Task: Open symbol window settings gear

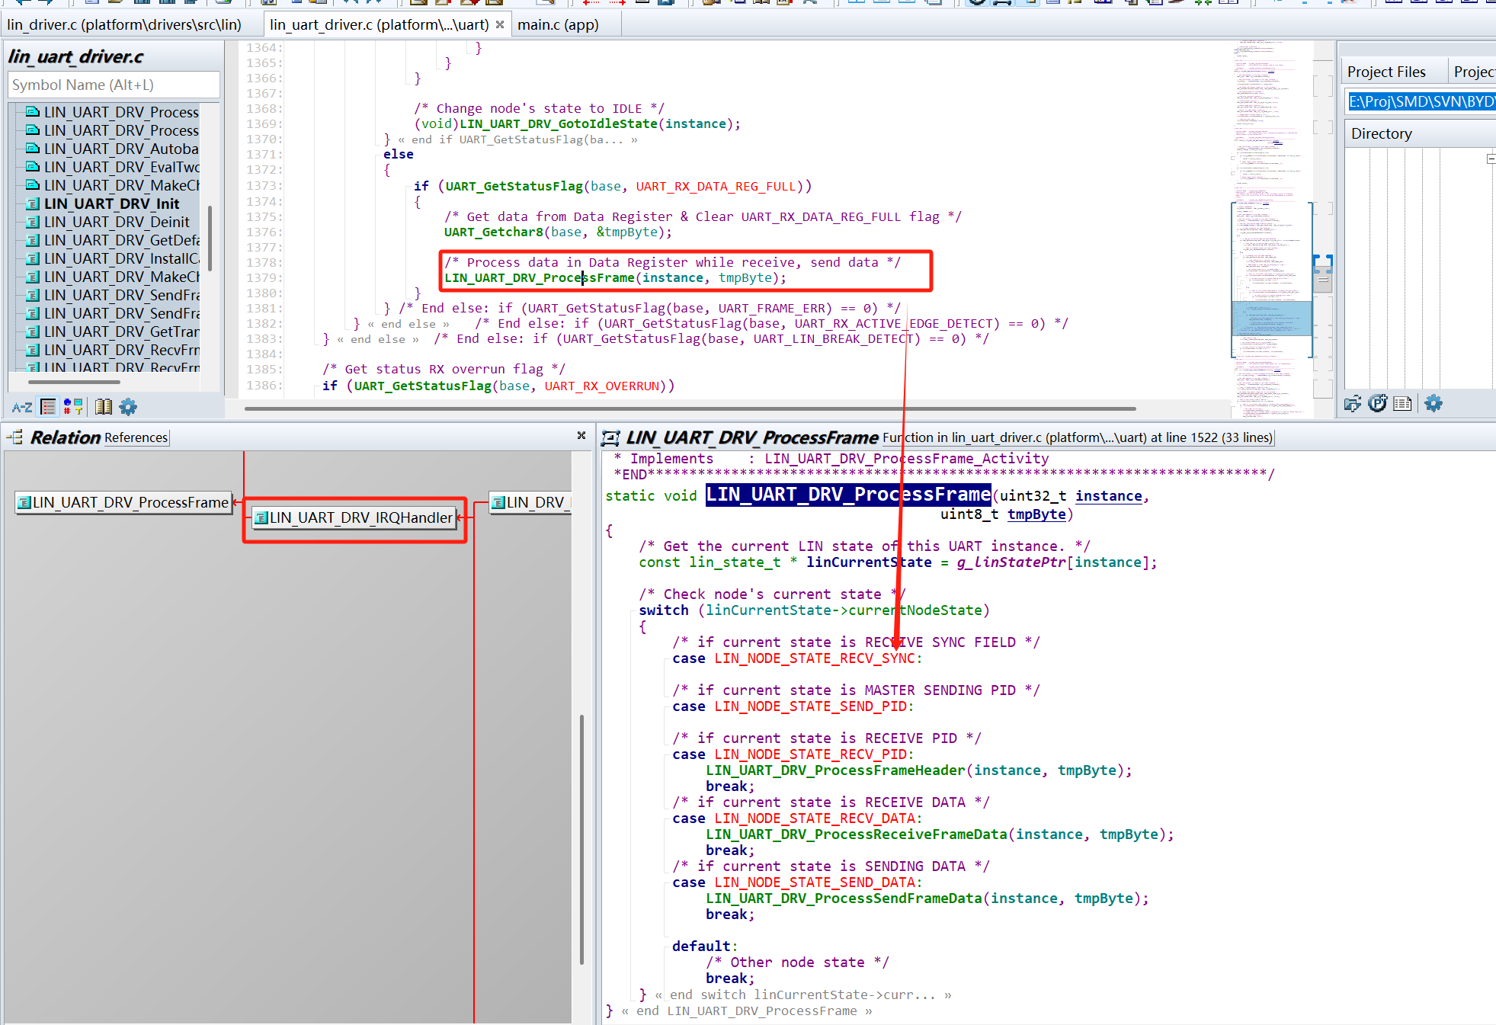Action: tap(128, 407)
